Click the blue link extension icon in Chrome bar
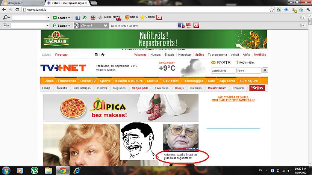The width and height of the screenshot is (312, 175). (286, 9)
